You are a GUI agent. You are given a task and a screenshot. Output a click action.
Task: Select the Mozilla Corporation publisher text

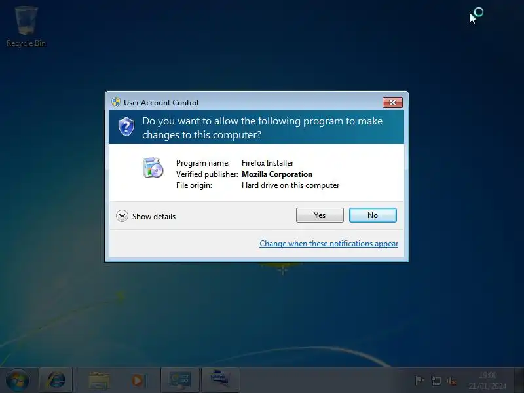pyautogui.click(x=277, y=174)
